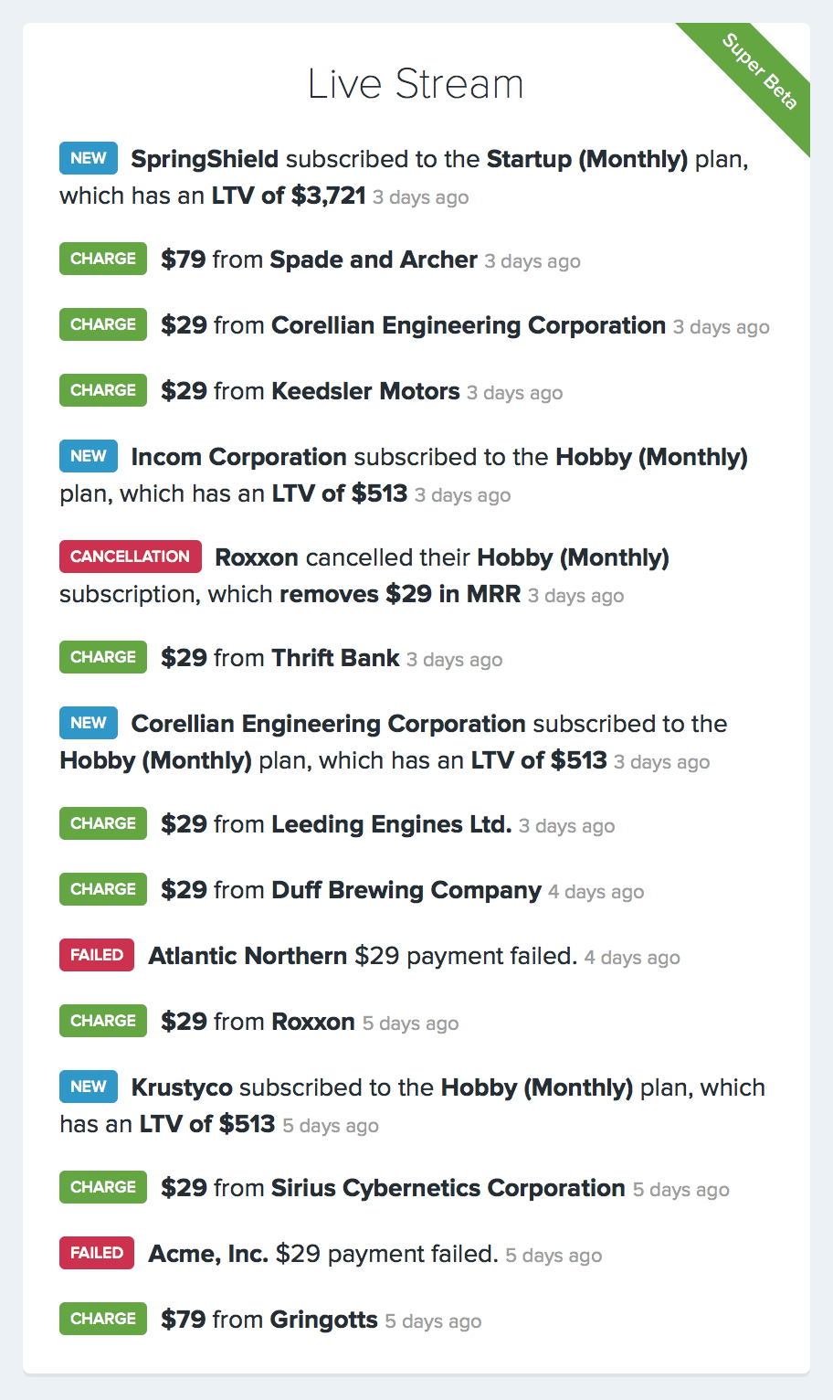Open the SpringShield customer link

(x=205, y=159)
